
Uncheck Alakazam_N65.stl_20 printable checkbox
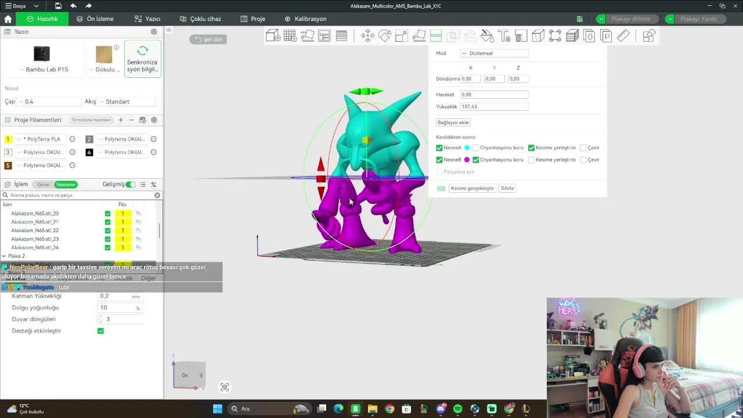coord(107,214)
